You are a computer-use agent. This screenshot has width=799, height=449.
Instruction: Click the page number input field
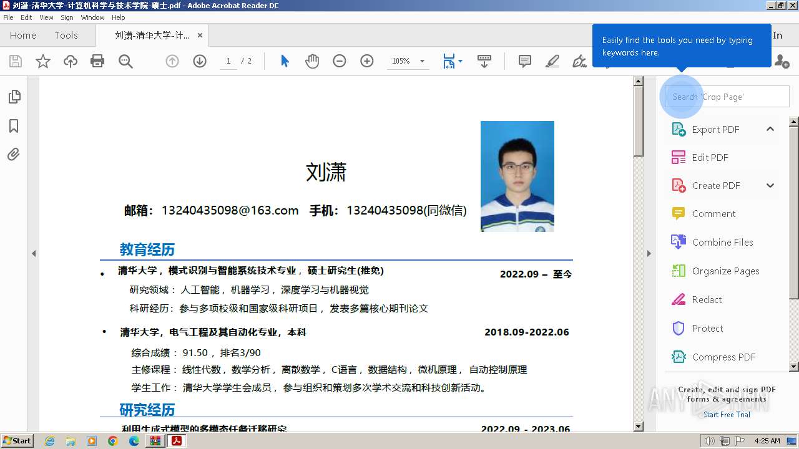228,61
